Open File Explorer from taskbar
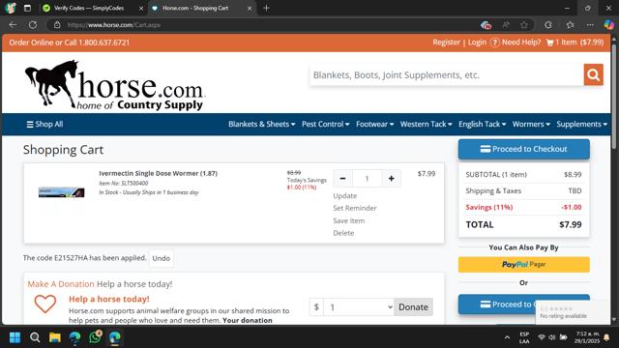Screen dimensions: 619x348 (x=55, y=337)
